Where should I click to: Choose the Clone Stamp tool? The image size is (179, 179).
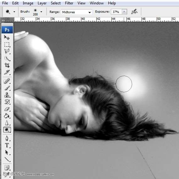7,95
